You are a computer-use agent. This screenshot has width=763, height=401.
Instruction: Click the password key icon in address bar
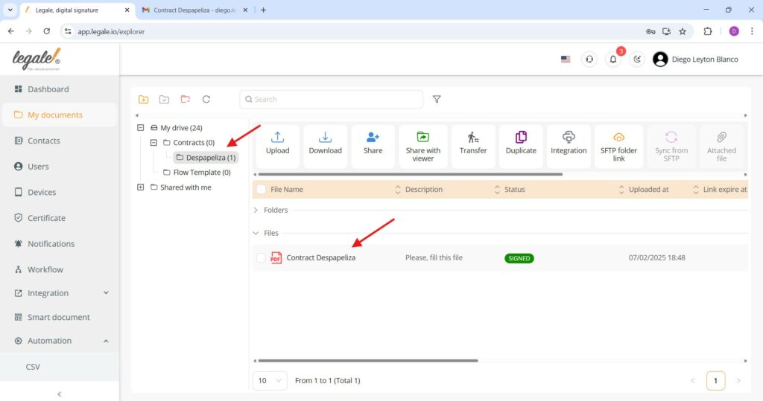coord(650,31)
